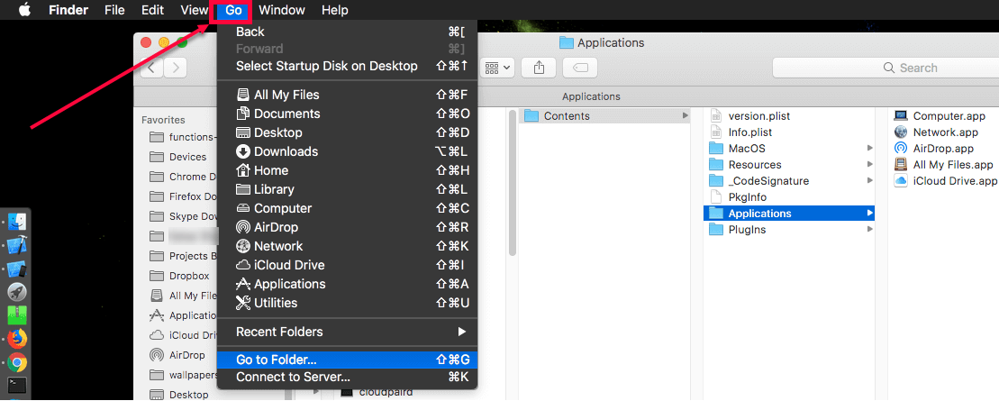
Task: Click the column view vertical scrollbar
Action: tap(512, 184)
